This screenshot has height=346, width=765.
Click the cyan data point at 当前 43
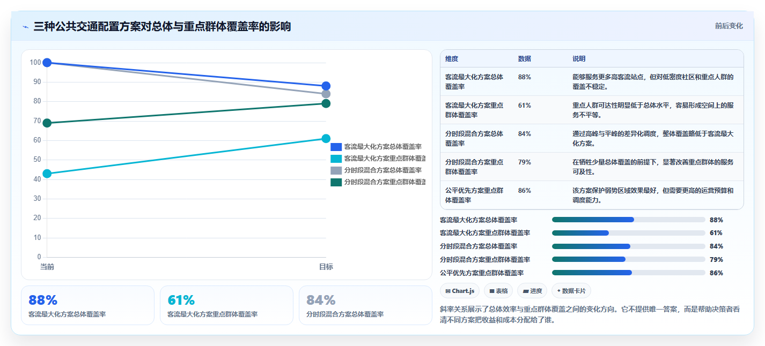click(x=47, y=174)
